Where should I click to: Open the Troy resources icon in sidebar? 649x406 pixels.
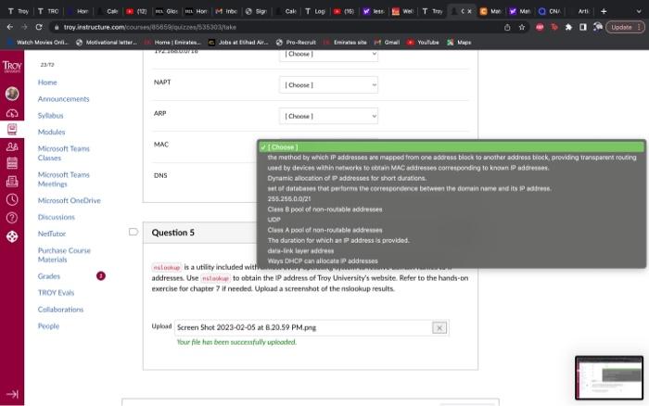pyautogui.click(x=12, y=236)
